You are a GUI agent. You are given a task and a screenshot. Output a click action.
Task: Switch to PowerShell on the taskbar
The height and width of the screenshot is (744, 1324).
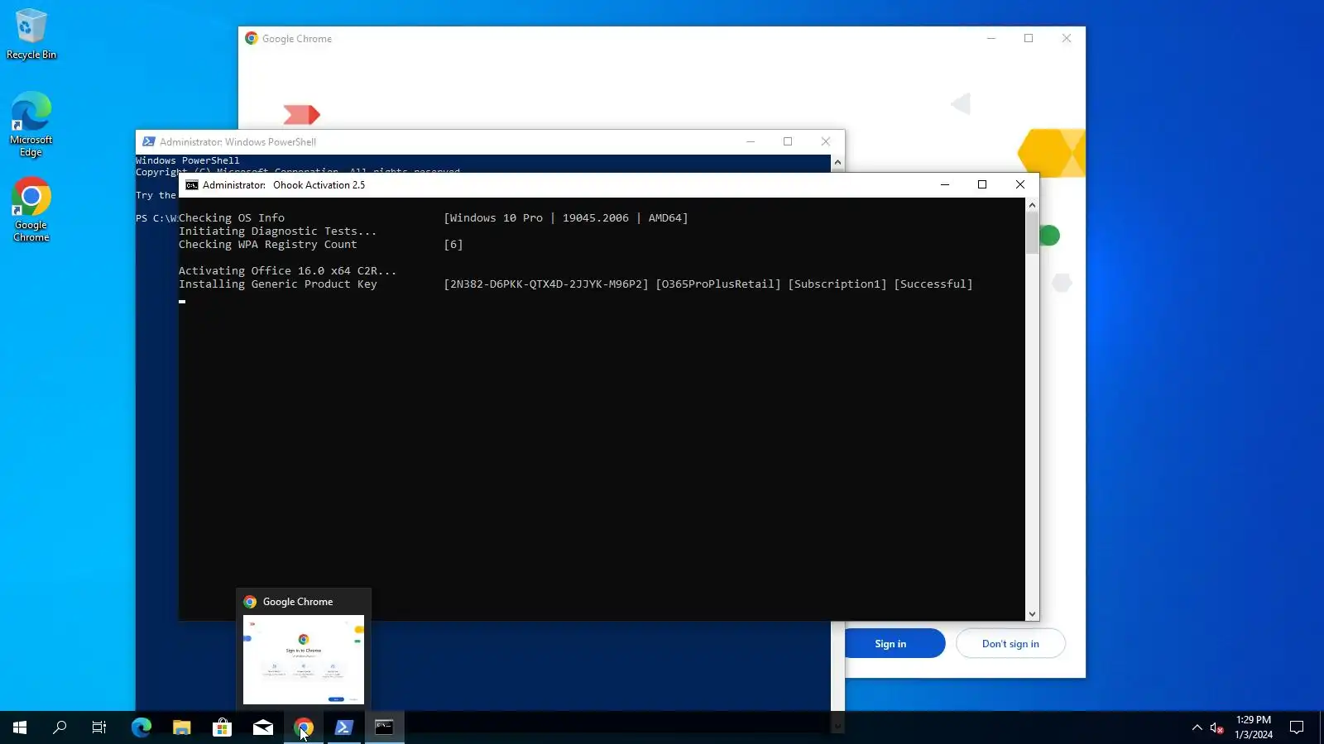point(344,727)
